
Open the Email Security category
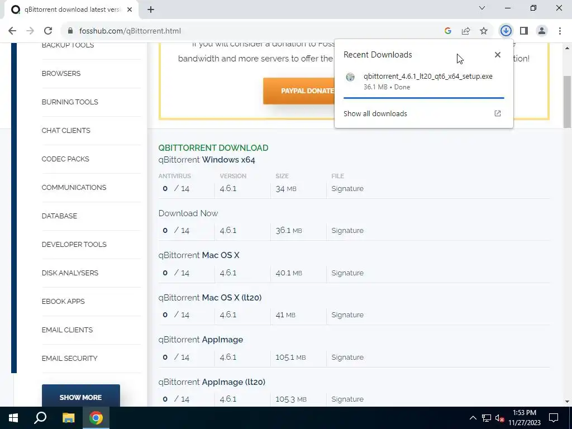pyautogui.click(x=69, y=358)
